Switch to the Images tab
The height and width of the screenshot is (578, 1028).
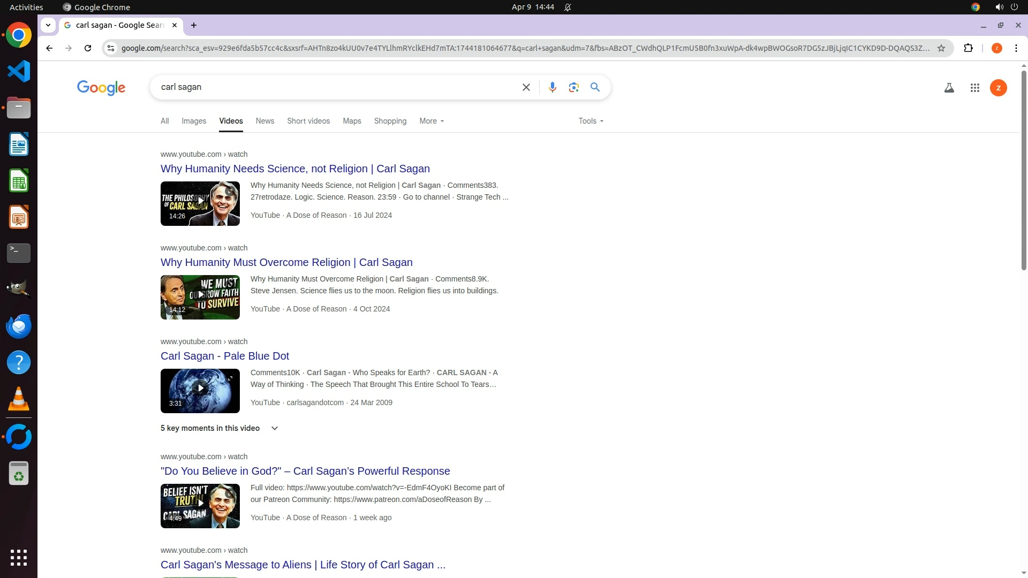194,121
